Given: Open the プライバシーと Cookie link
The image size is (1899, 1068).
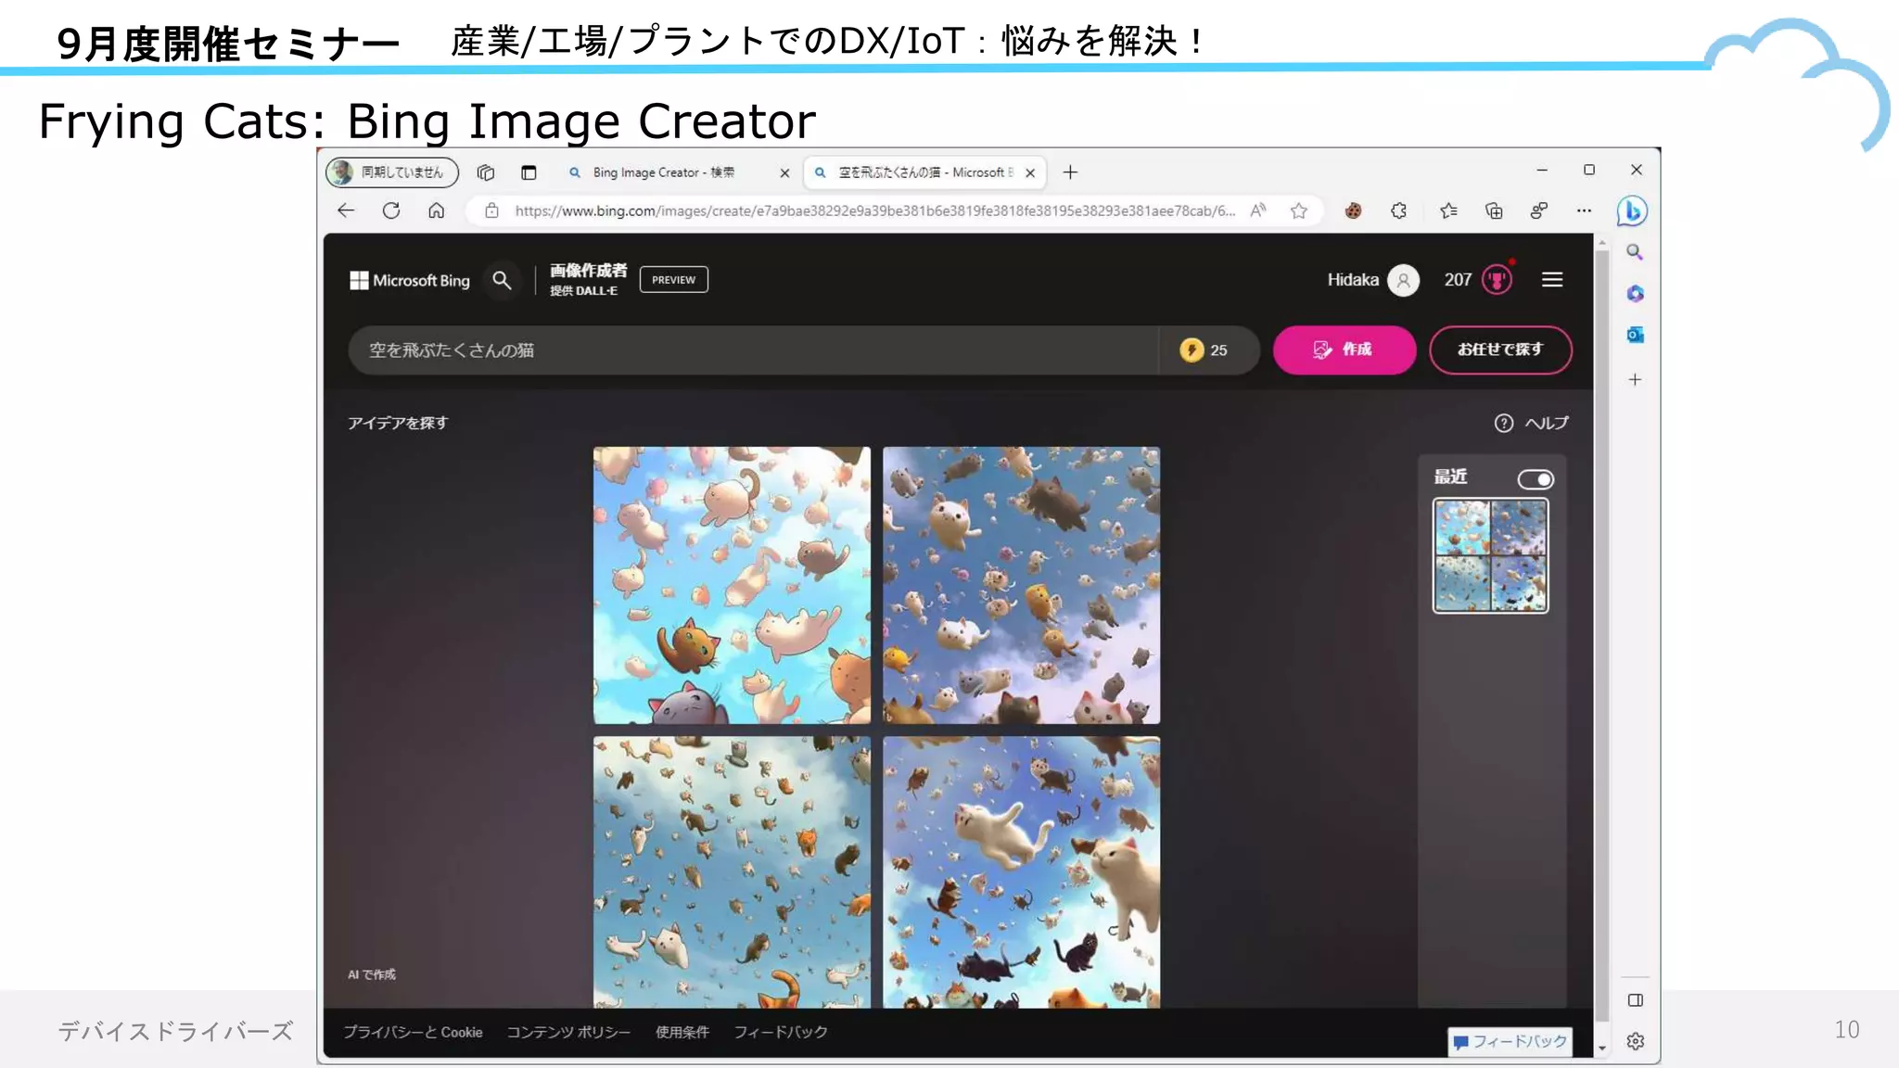Looking at the screenshot, I should 413,1032.
